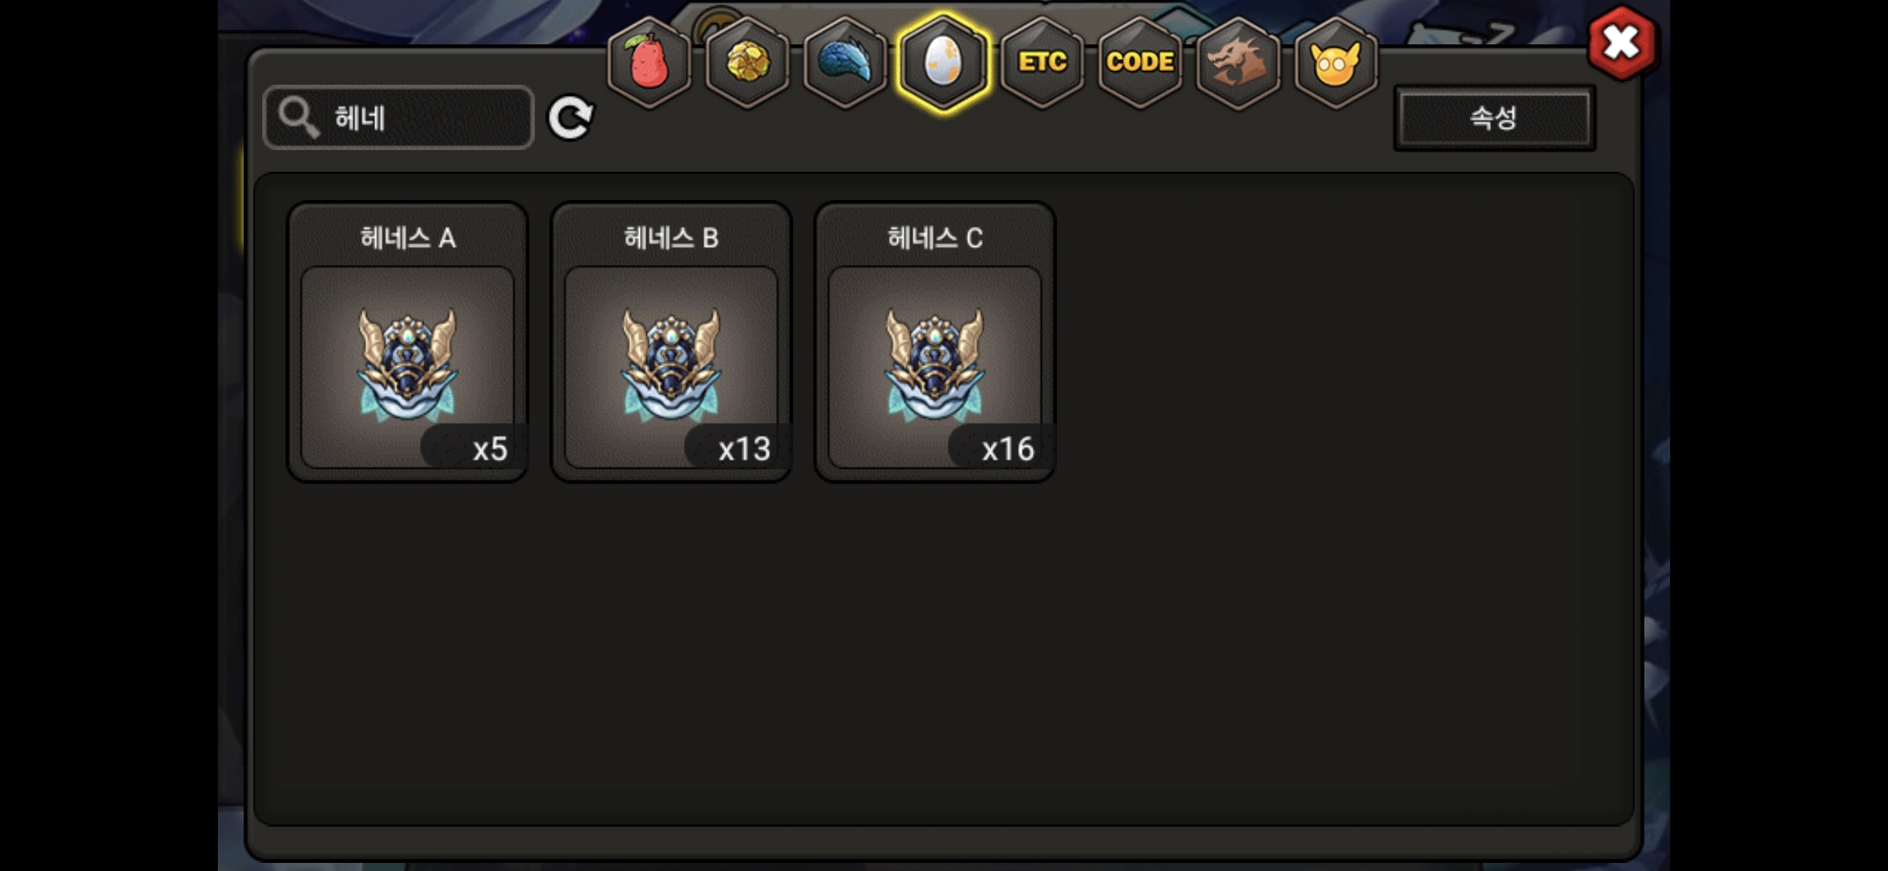1888x871 pixels.
Task: Select the 헤네스 B egg item
Action: point(671,342)
